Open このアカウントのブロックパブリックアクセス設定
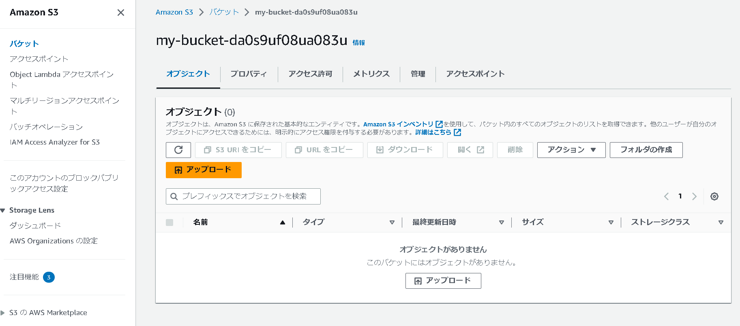 (x=64, y=183)
